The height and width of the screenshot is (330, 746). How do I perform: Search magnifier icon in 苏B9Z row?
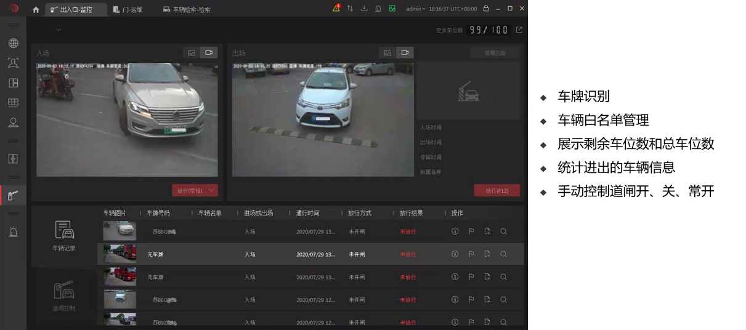tap(503, 322)
